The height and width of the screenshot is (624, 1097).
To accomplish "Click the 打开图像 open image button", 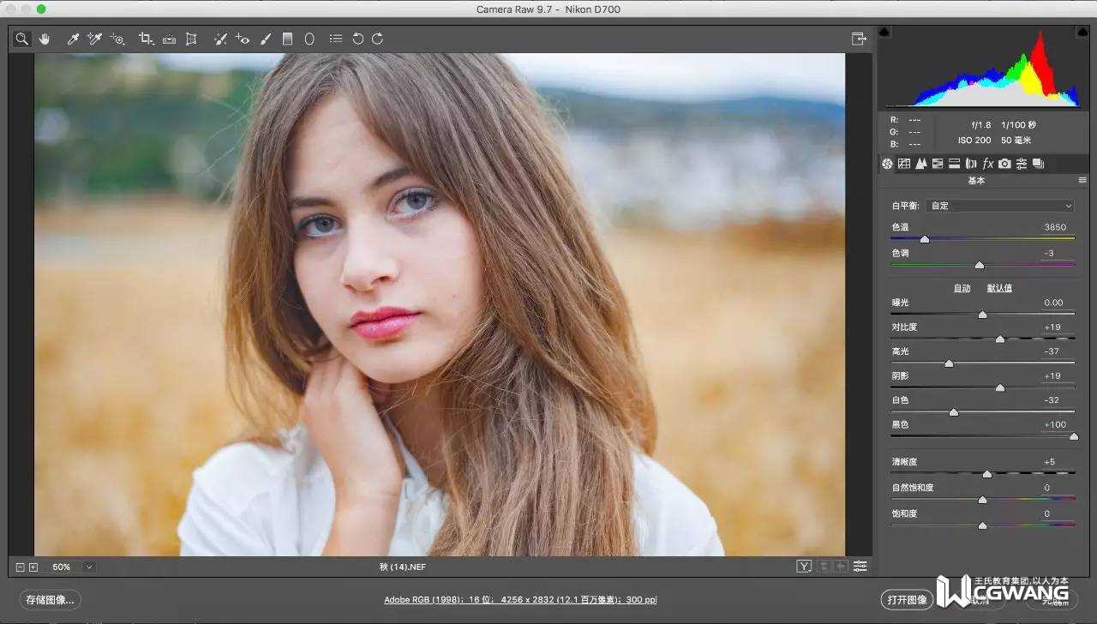I will [907, 600].
